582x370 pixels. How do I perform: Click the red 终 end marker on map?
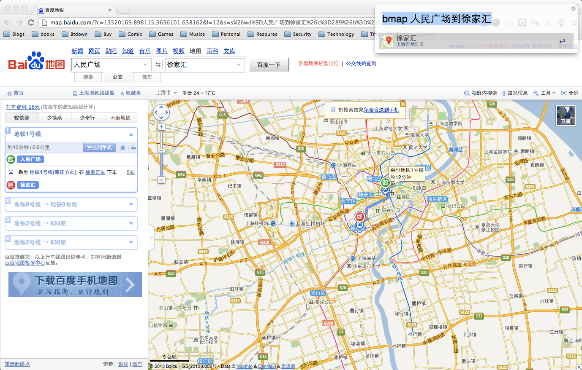pos(359,217)
